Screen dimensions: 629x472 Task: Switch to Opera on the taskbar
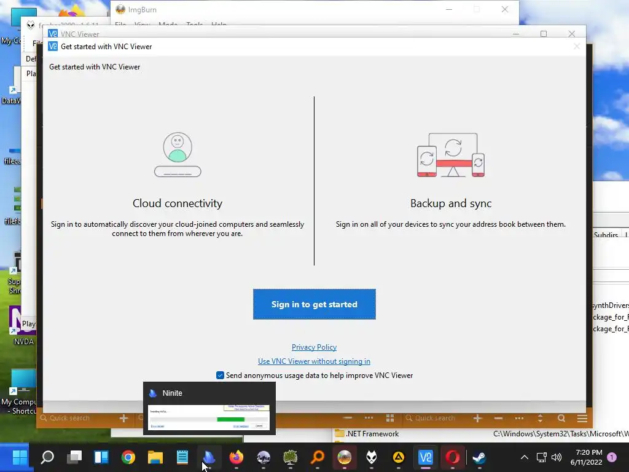pyautogui.click(x=453, y=457)
